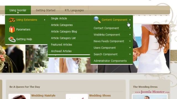Click the Wedding Shoes thumbnail image
The height and width of the screenshot is (99, 177).
77,97
